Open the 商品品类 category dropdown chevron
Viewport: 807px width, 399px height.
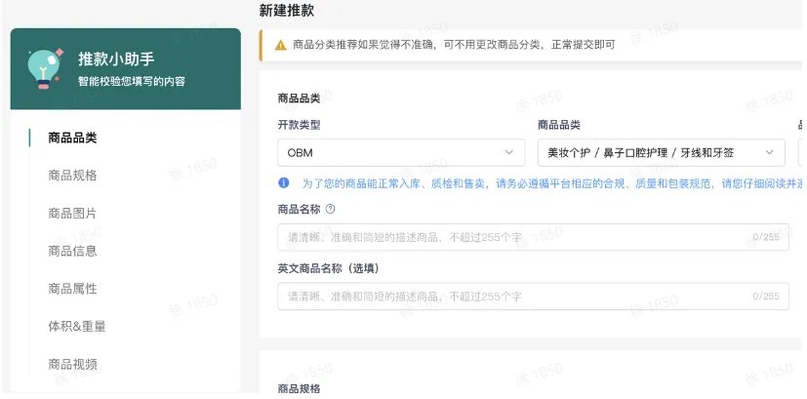tap(769, 152)
